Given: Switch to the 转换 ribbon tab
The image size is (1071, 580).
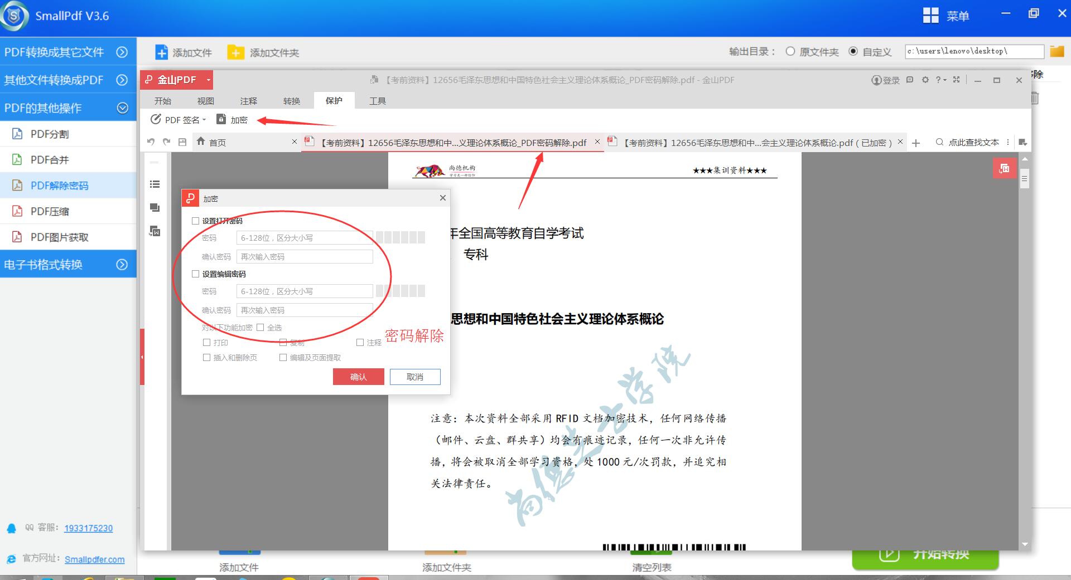Looking at the screenshot, I should click(291, 100).
